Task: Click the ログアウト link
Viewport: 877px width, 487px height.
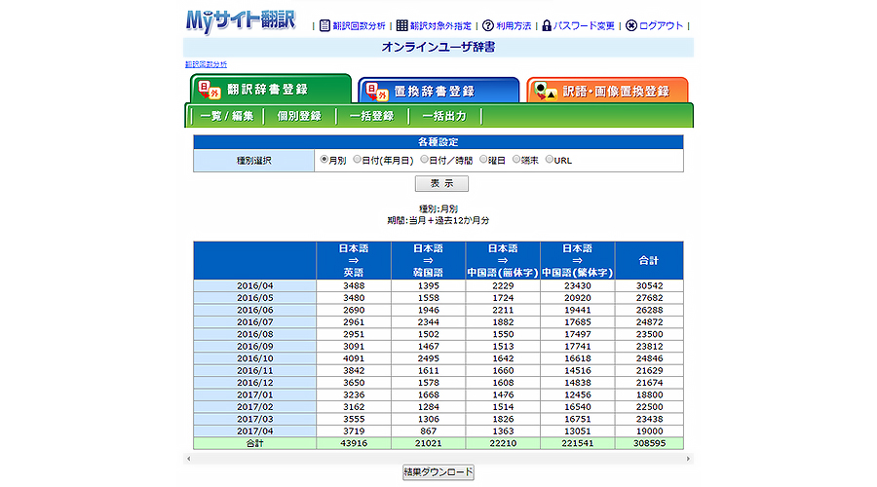Action: point(661,25)
